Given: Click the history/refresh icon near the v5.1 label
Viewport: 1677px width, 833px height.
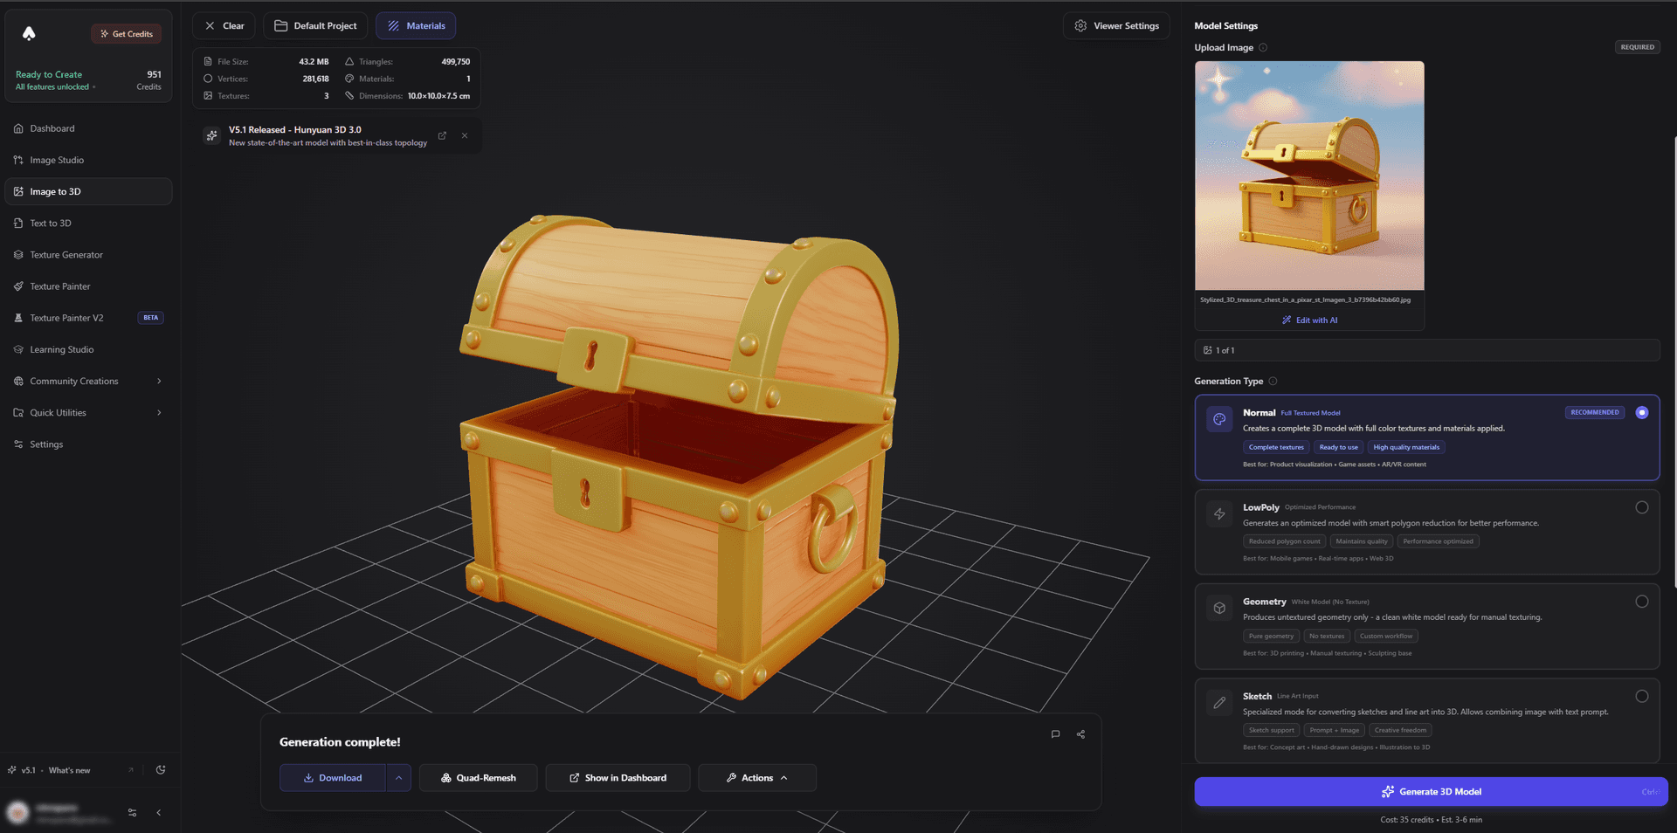Looking at the screenshot, I should point(161,770).
